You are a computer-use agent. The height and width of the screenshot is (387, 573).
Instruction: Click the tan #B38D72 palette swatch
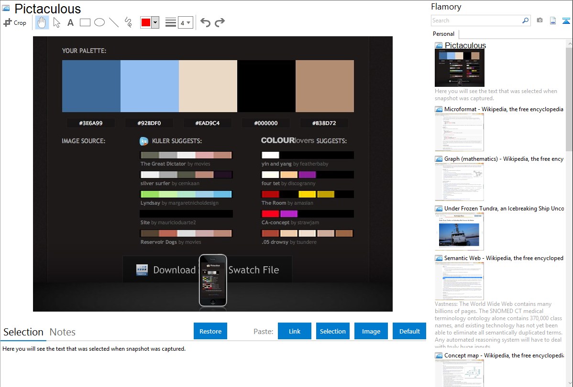tap(324, 86)
